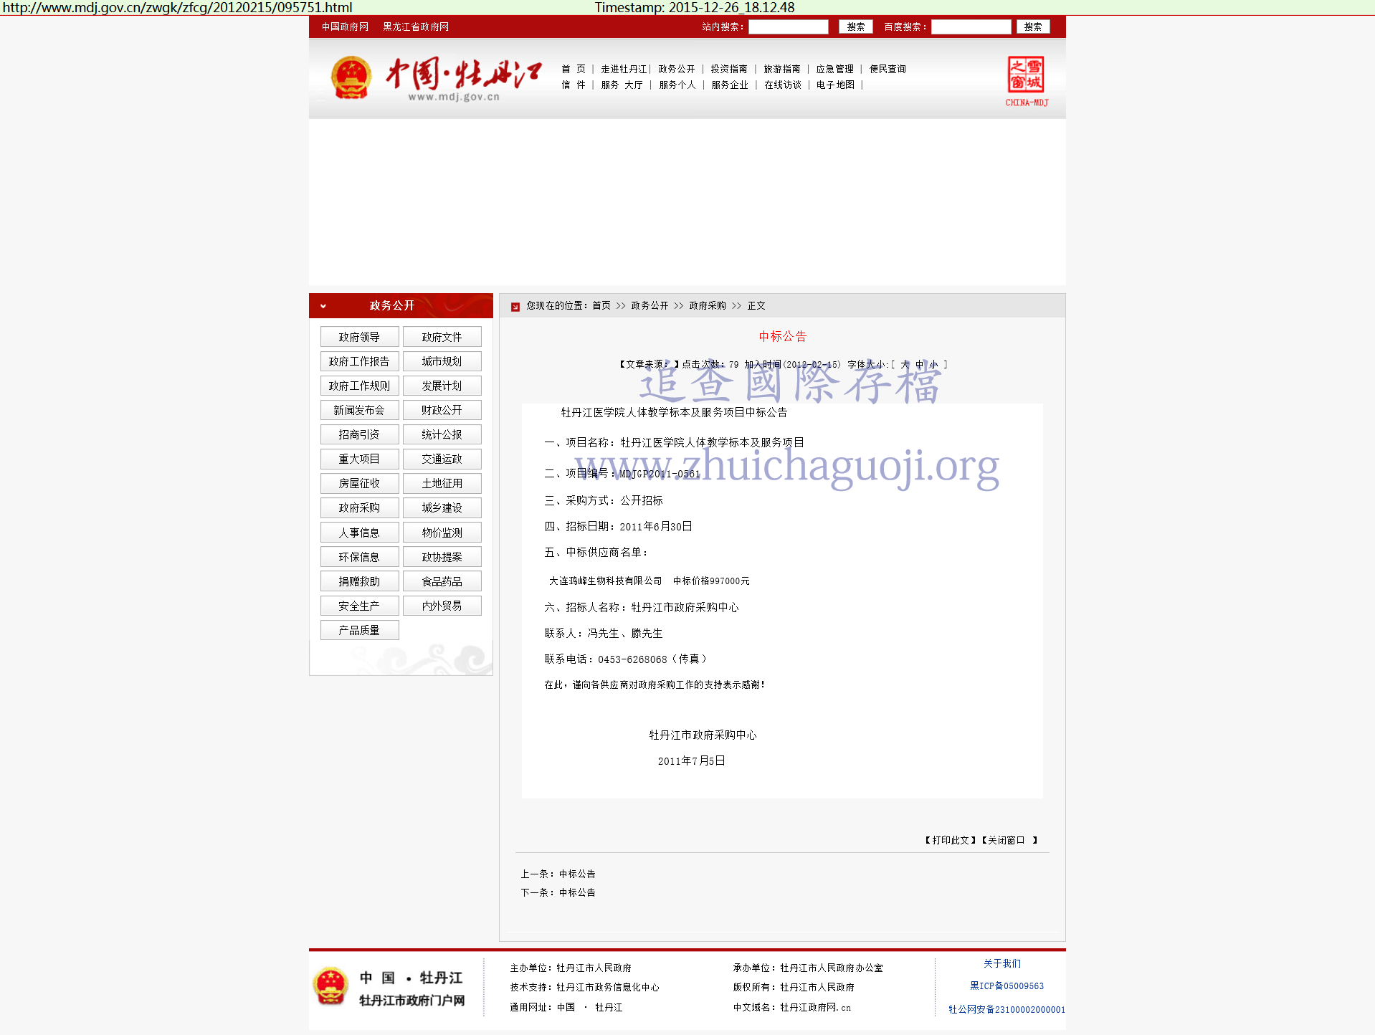Click the China-MDJ snow city window icon

coord(1026,75)
